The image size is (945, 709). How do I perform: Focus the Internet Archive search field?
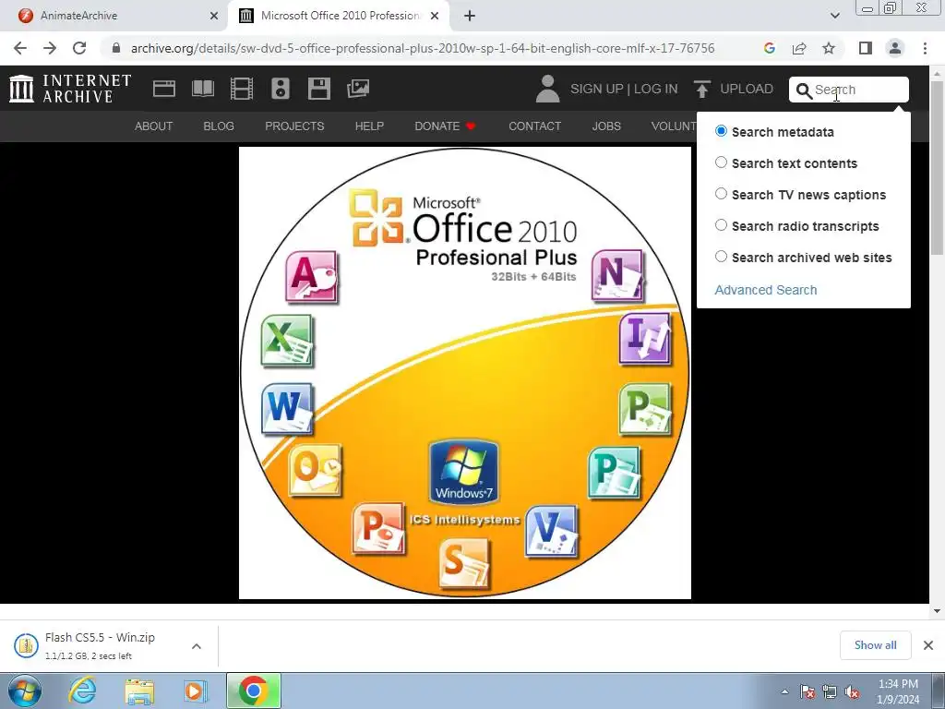pyautogui.click(x=849, y=90)
